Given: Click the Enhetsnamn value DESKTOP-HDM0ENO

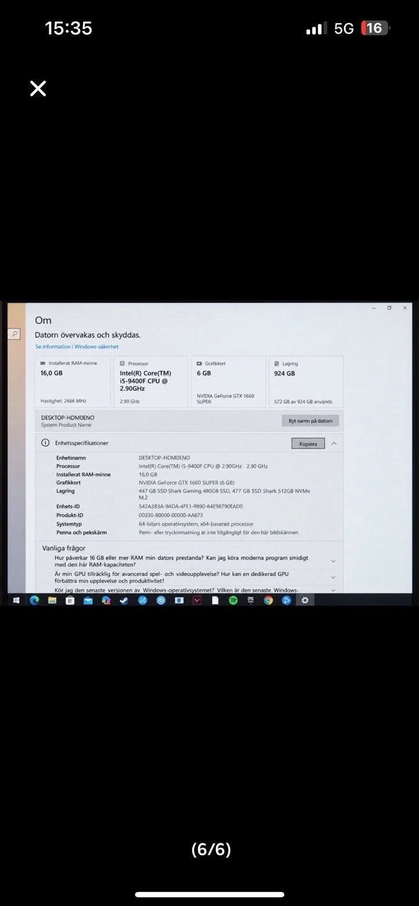Looking at the screenshot, I should click(164, 458).
